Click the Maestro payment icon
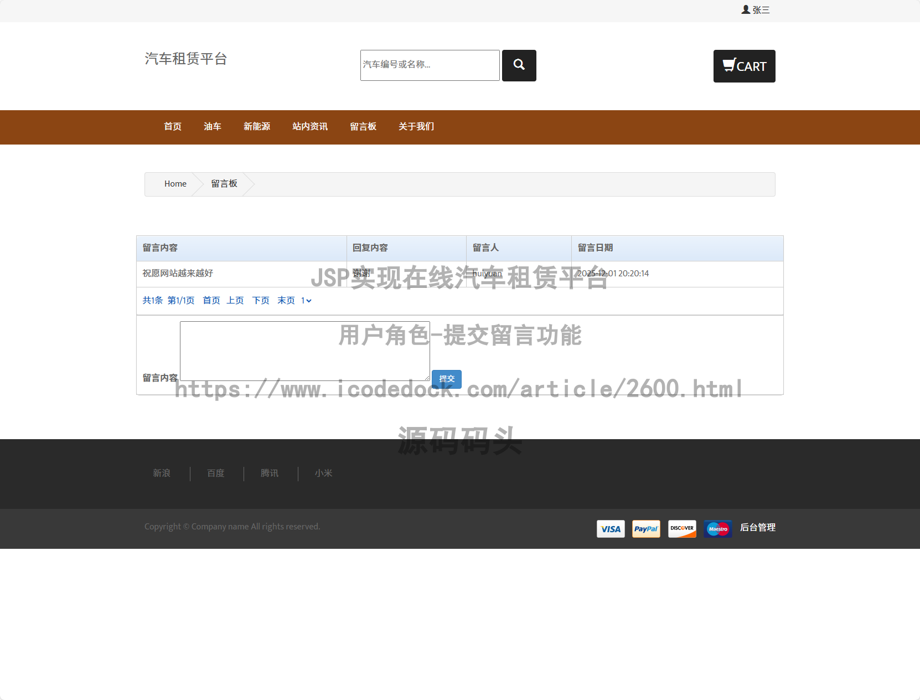The height and width of the screenshot is (700, 920). click(x=717, y=529)
